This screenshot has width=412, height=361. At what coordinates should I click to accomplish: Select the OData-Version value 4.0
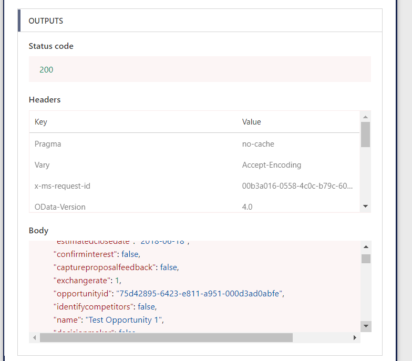click(x=247, y=207)
